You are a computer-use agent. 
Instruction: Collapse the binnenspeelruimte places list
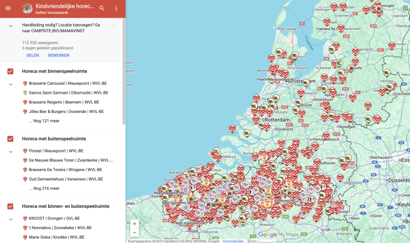(11, 84)
